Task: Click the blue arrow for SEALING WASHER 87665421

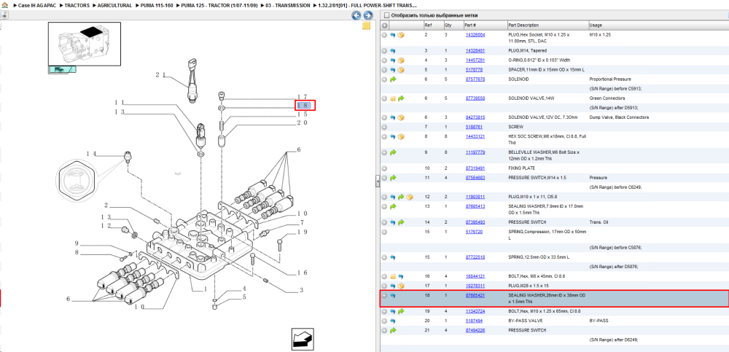Action: point(392,296)
